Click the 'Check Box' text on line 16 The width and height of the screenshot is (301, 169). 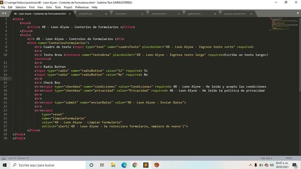[52, 83]
